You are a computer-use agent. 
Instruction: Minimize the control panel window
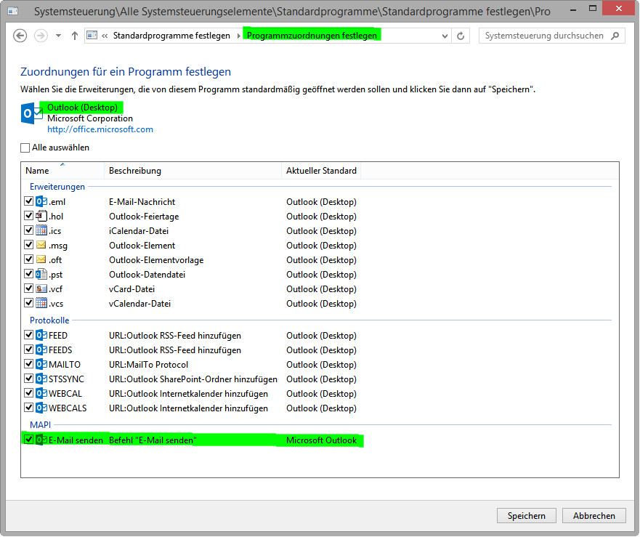(x=573, y=9)
